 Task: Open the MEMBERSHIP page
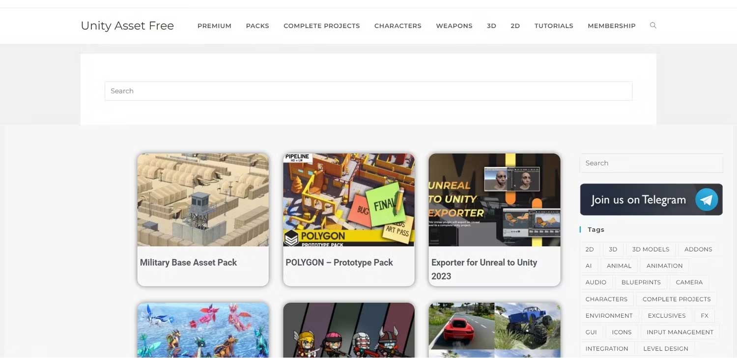point(611,26)
